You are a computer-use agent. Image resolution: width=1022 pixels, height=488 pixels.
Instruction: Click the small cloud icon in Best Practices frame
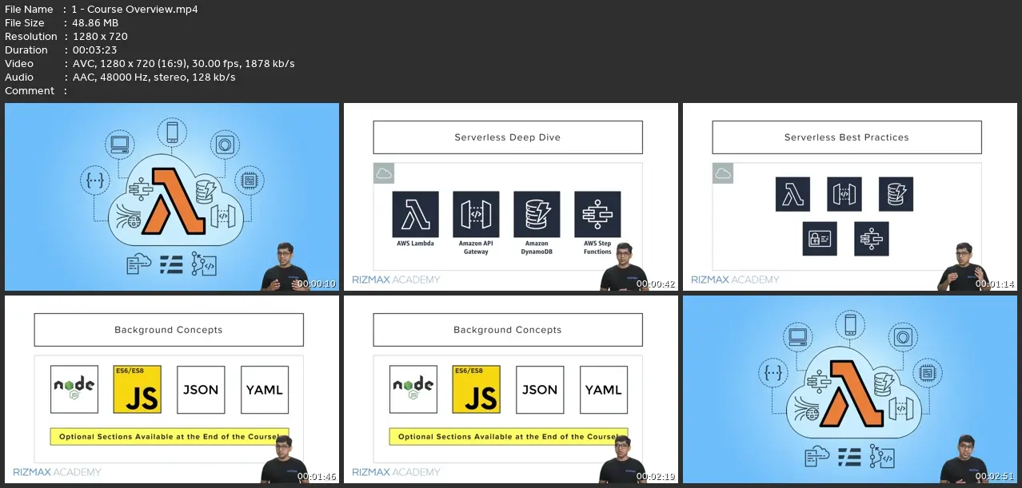click(723, 173)
